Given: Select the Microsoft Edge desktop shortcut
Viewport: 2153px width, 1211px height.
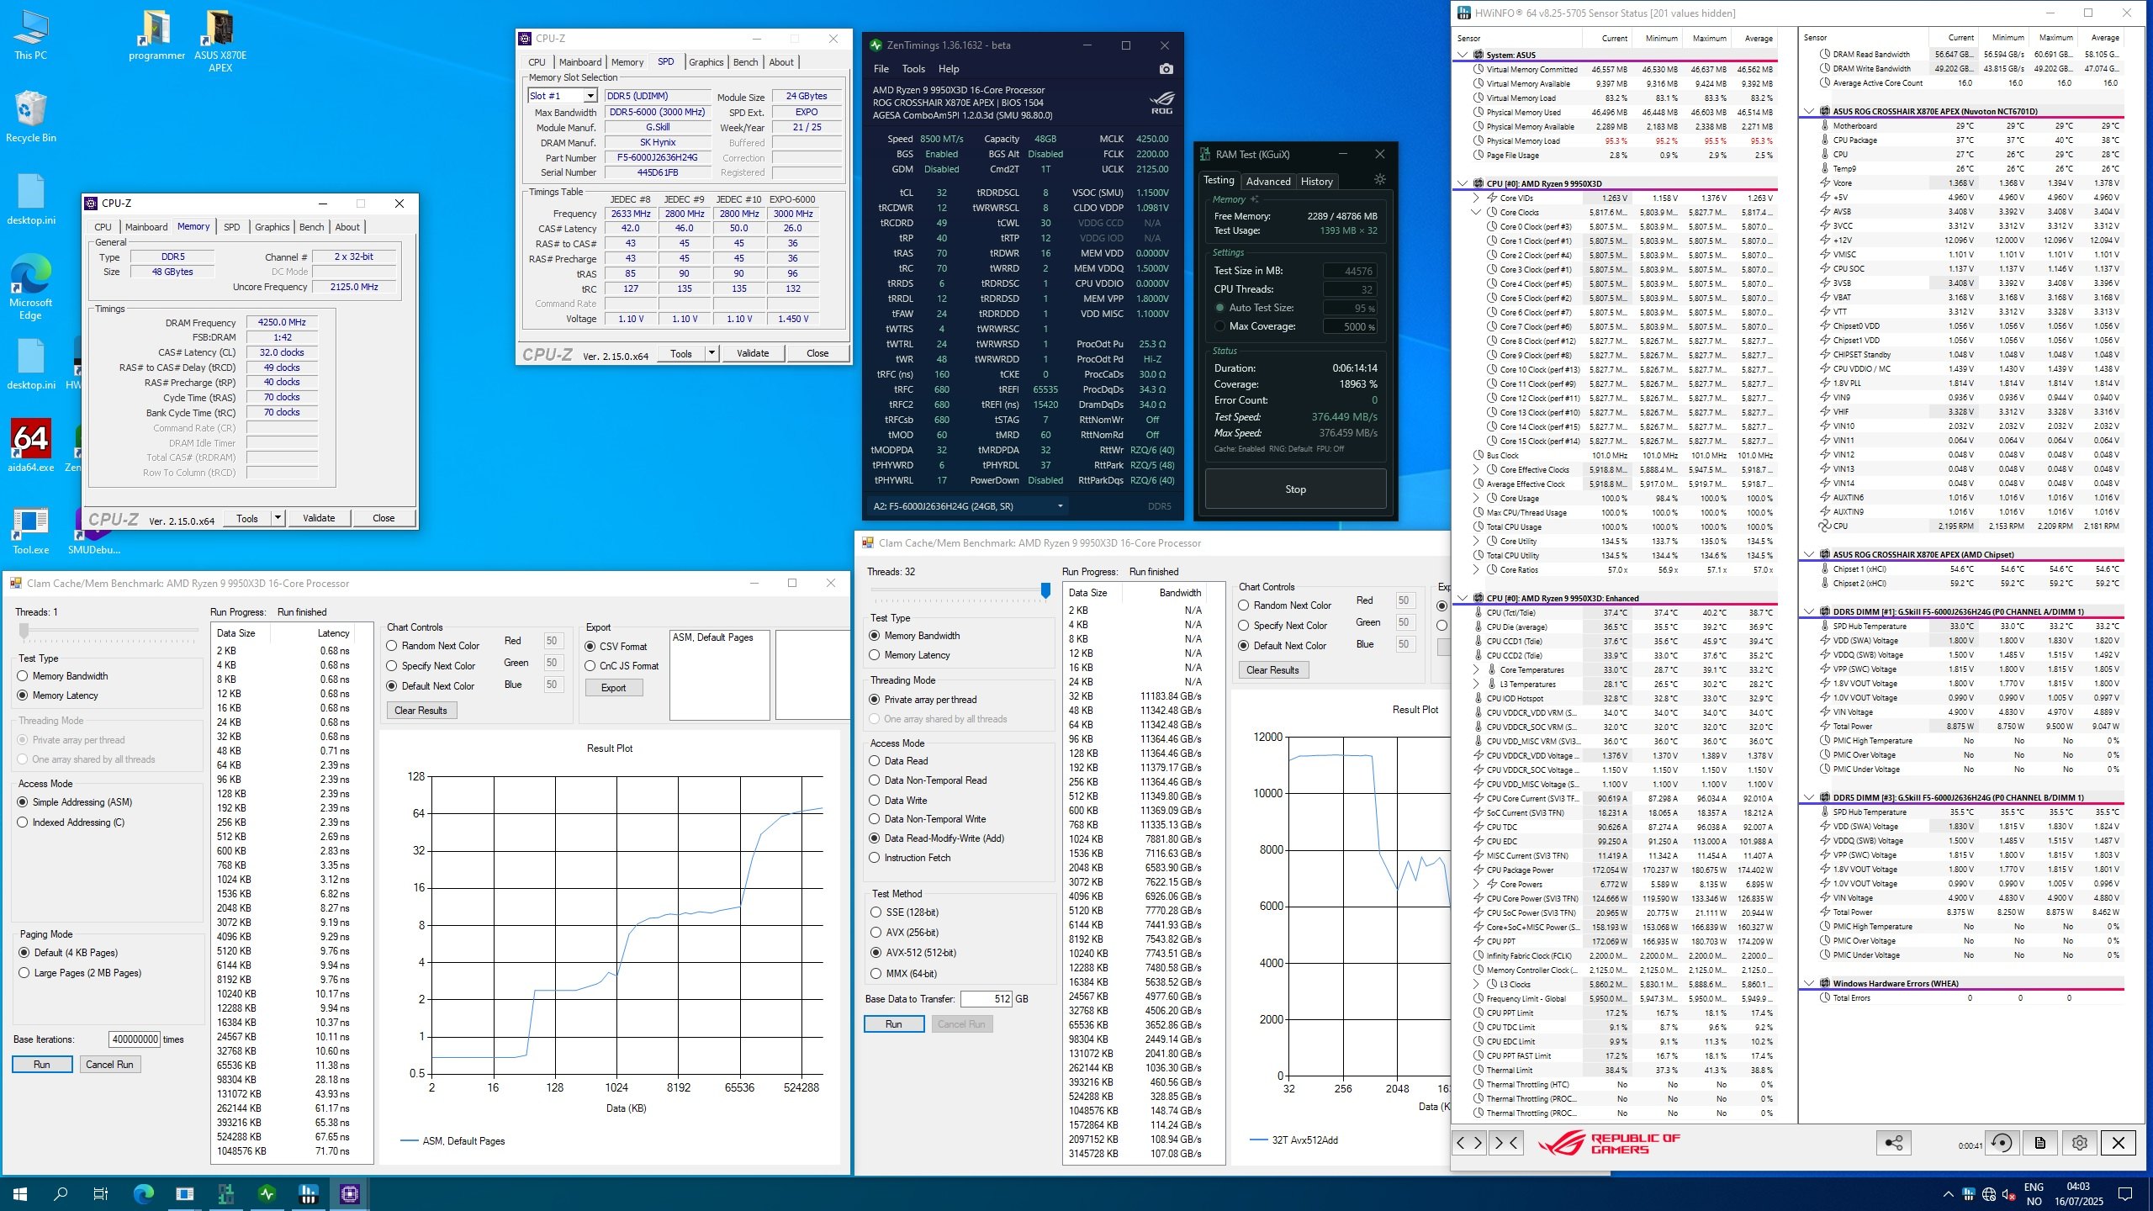Looking at the screenshot, I should click(x=30, y=286).
